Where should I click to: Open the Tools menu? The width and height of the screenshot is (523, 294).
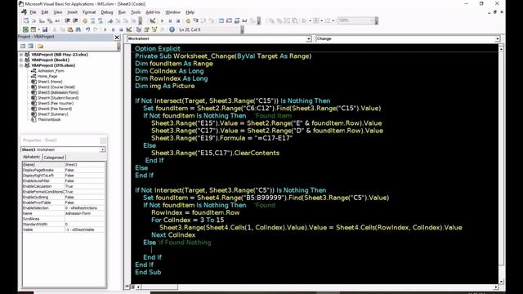click(x=136, y=12)
